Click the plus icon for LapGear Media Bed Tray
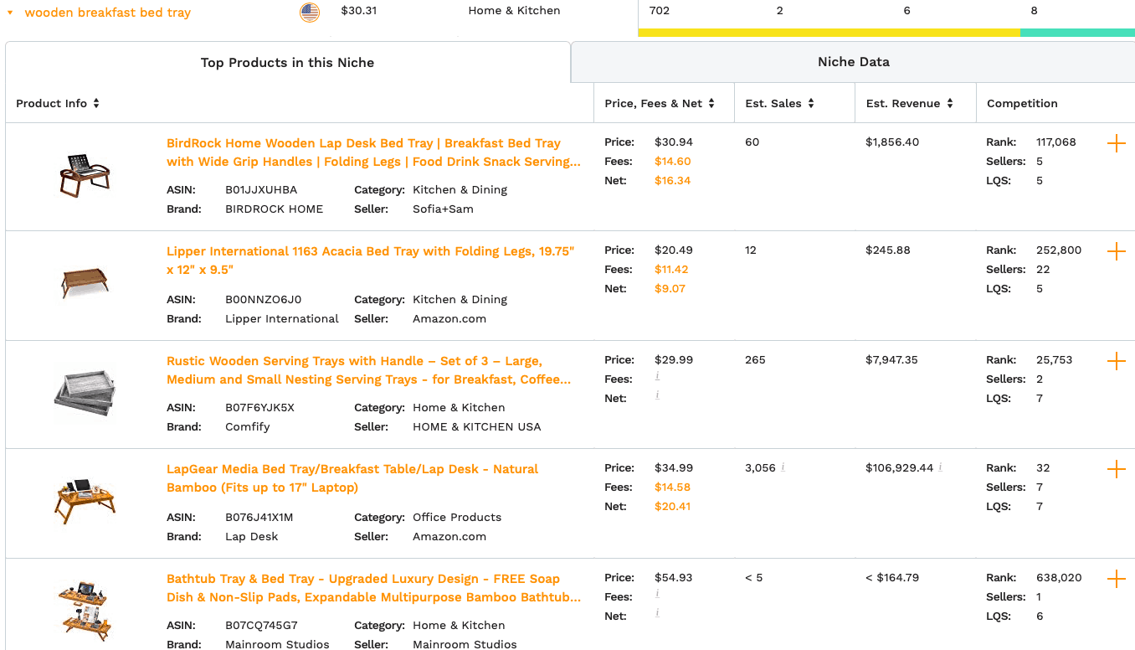1135x650 pixels. (x=1116, y=469)
